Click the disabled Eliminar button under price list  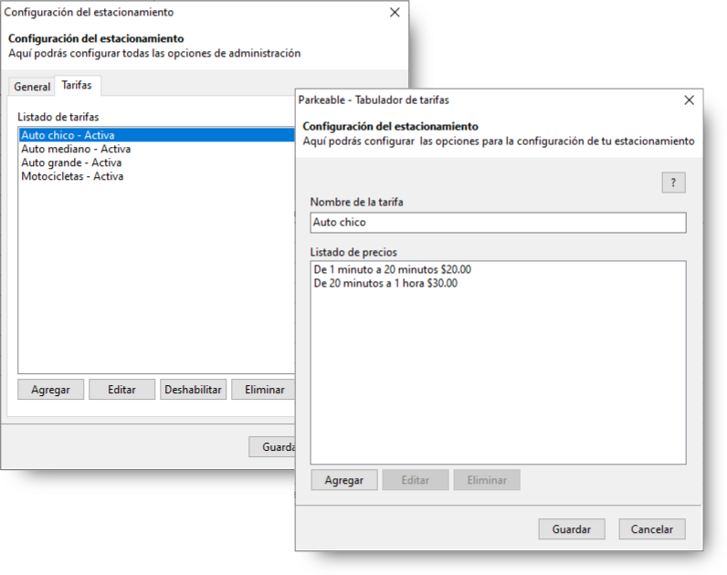(x=487, y=480)
